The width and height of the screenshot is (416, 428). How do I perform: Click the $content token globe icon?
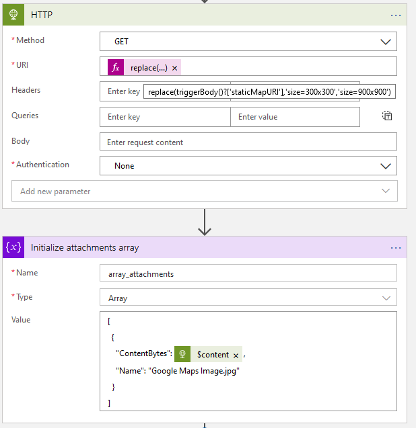tap(182, 355)
